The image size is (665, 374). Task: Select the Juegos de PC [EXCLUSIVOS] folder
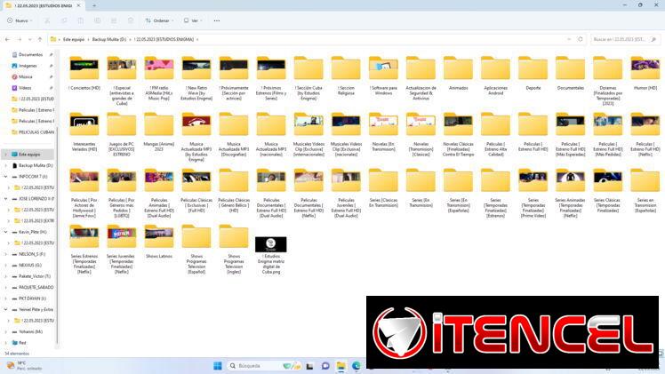[x=121, y=134]
